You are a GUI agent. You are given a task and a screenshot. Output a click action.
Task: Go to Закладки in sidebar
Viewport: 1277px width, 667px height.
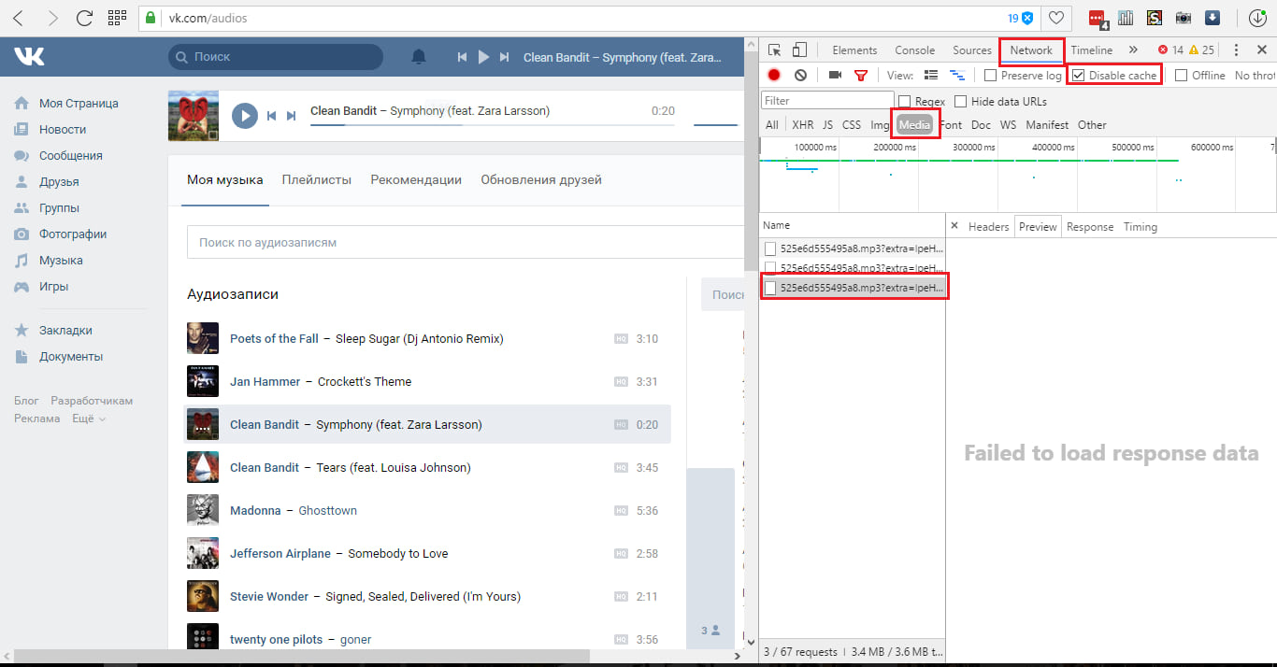pyautogui.click(x=65, y=331)
